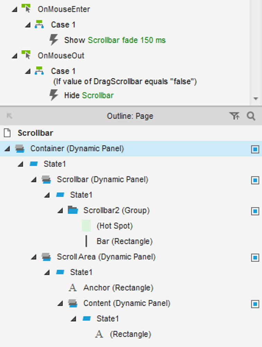Collapse the Container dynamic panel tree node
Image resolution: width=262 pixels, height=347 pixels.
pyautogui.click(x=7, y=149)
